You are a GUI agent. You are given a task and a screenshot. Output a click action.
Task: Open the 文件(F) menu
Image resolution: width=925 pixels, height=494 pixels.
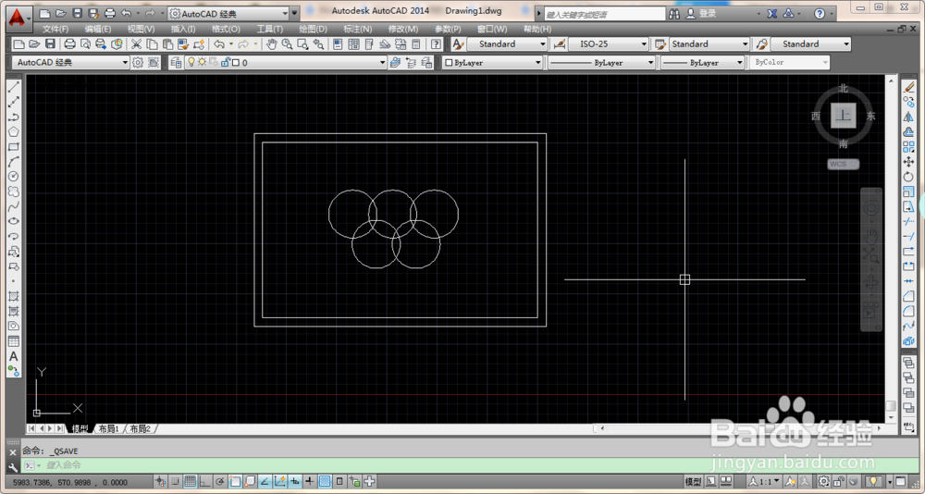pyautogui.click(x=55, y=29)
